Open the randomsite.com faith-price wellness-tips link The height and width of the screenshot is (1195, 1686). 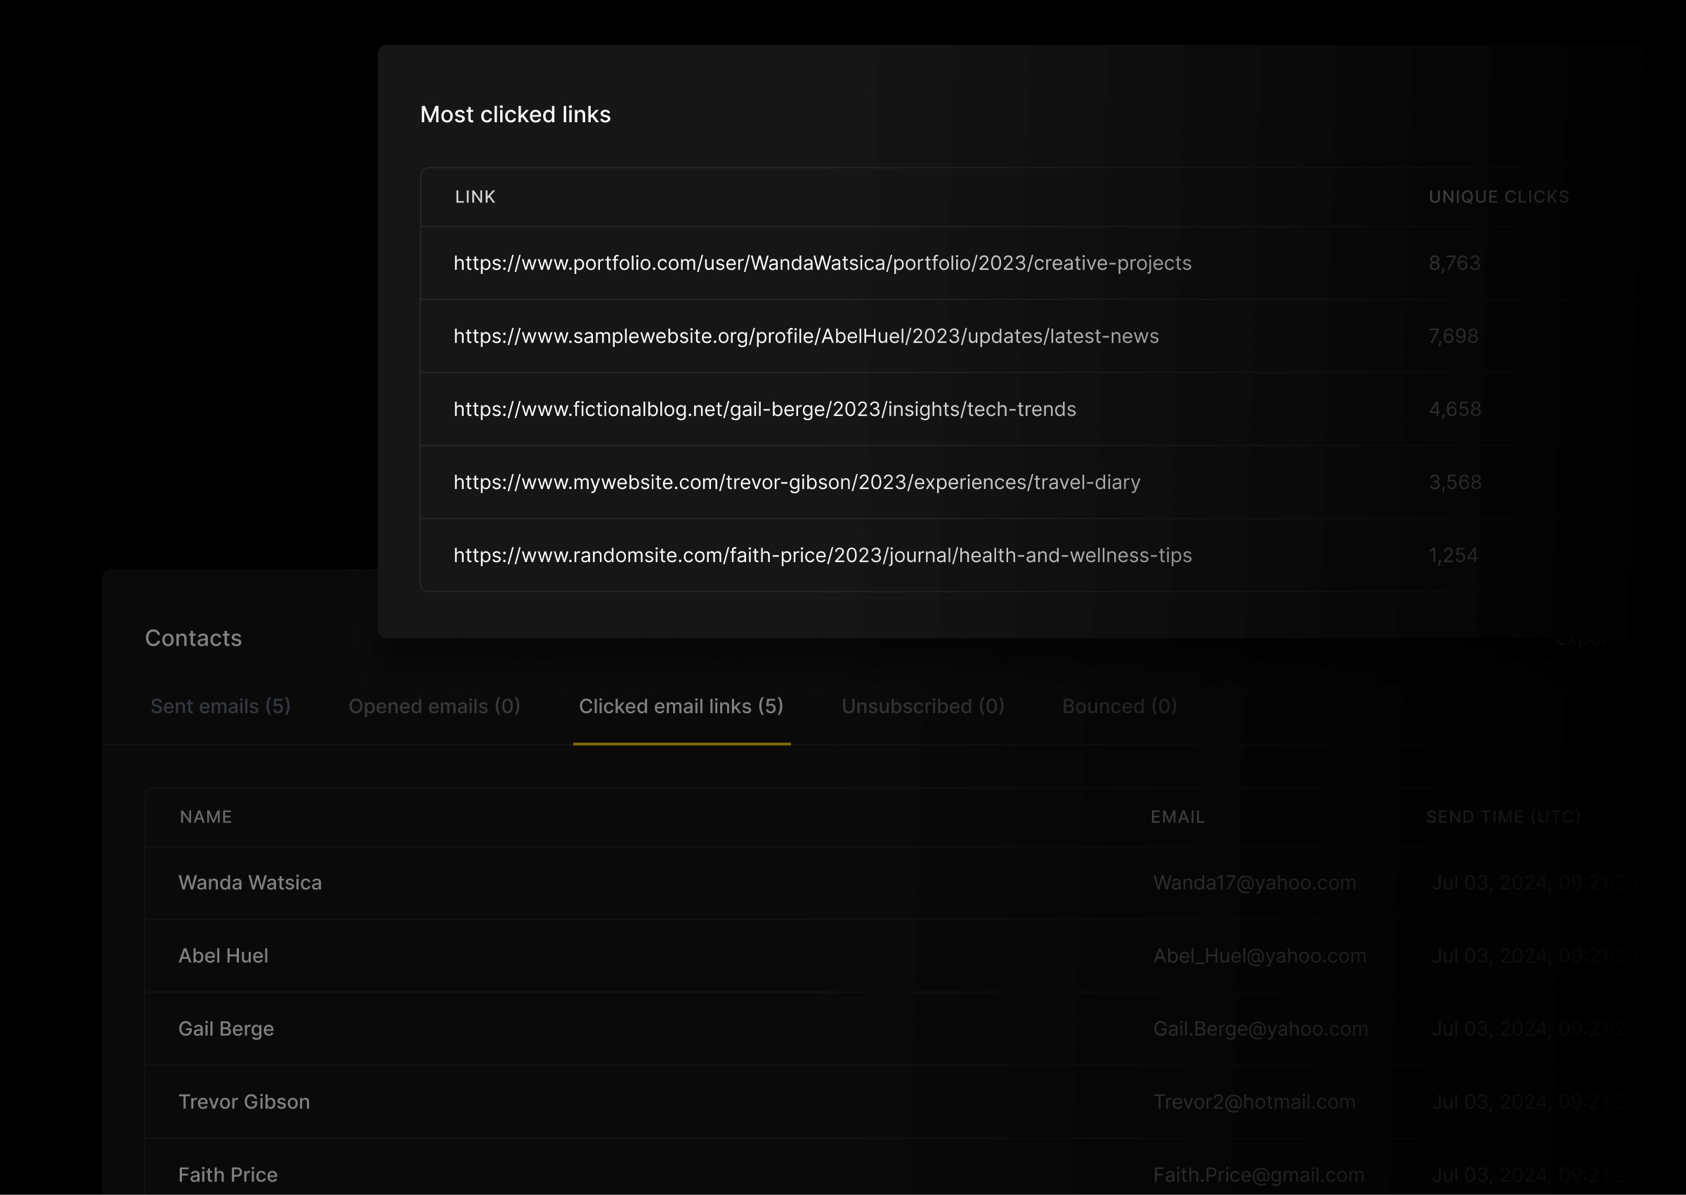(823, 555)
